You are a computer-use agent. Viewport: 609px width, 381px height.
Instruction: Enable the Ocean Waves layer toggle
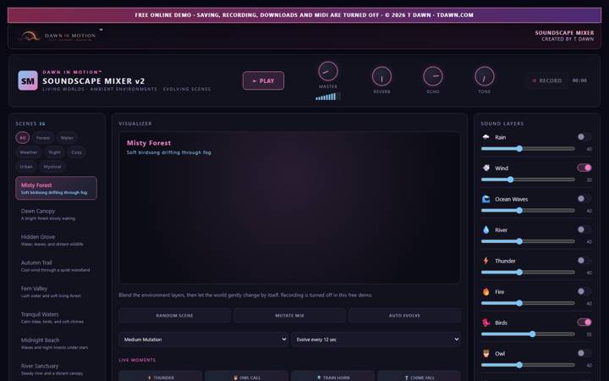click(584, 199)
